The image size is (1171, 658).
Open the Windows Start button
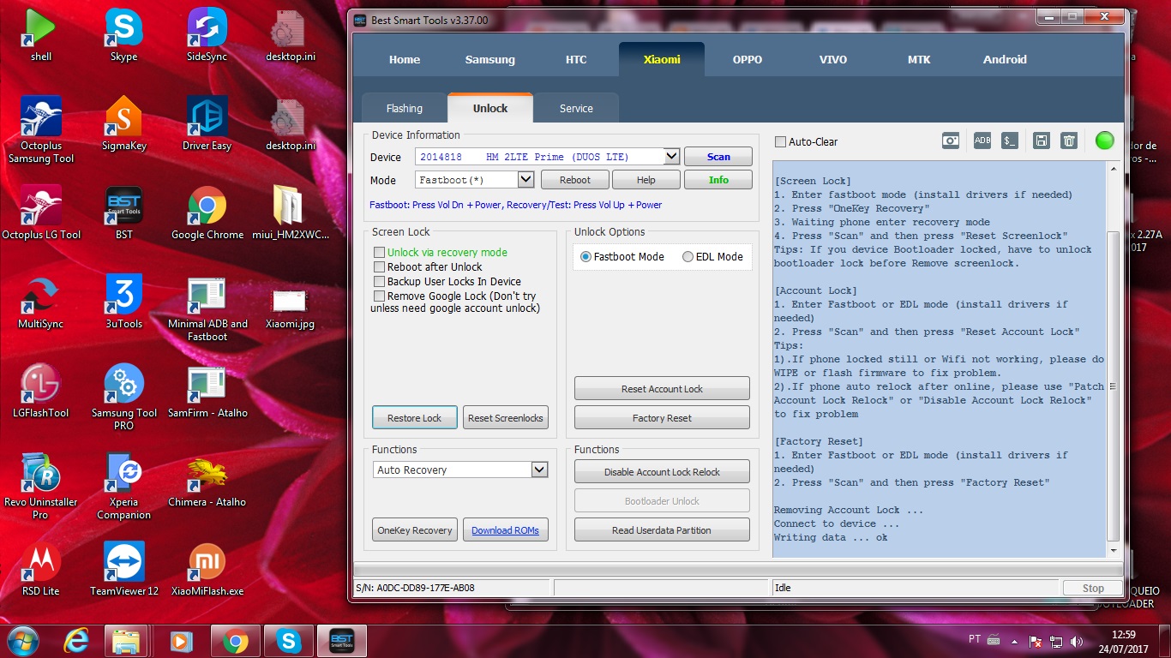click(21, 640)
